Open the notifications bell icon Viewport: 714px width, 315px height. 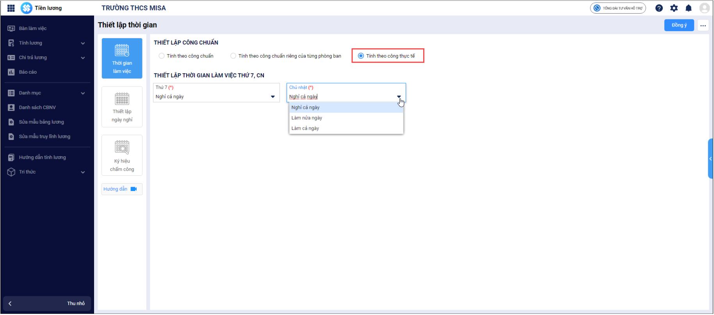pyautogui.click(x=689, y=8)
